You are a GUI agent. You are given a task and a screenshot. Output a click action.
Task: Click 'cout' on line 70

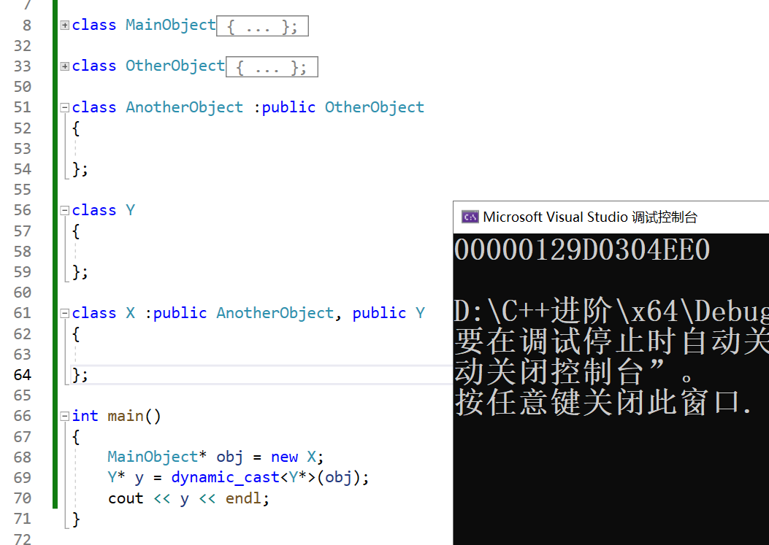coord(126,498)
